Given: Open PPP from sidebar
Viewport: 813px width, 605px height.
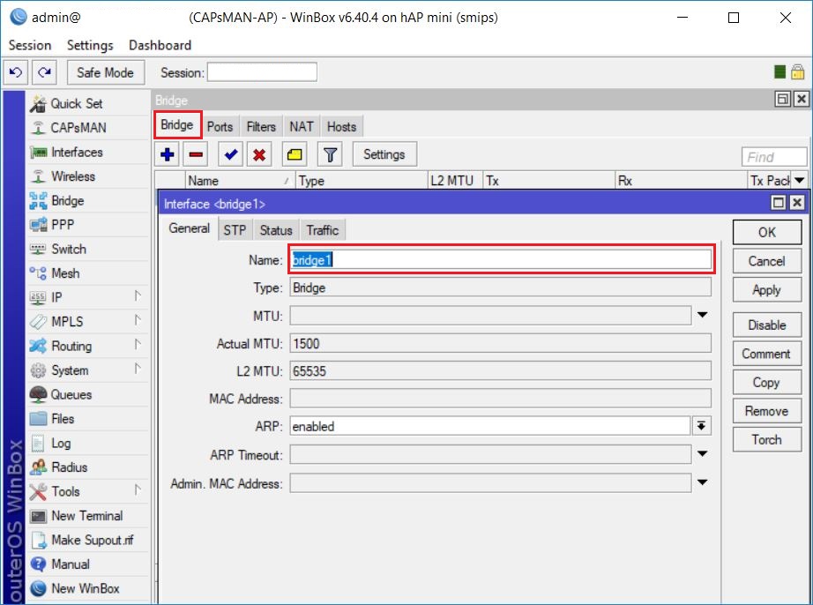Looking at the screenshot, I should pos(87,225).
